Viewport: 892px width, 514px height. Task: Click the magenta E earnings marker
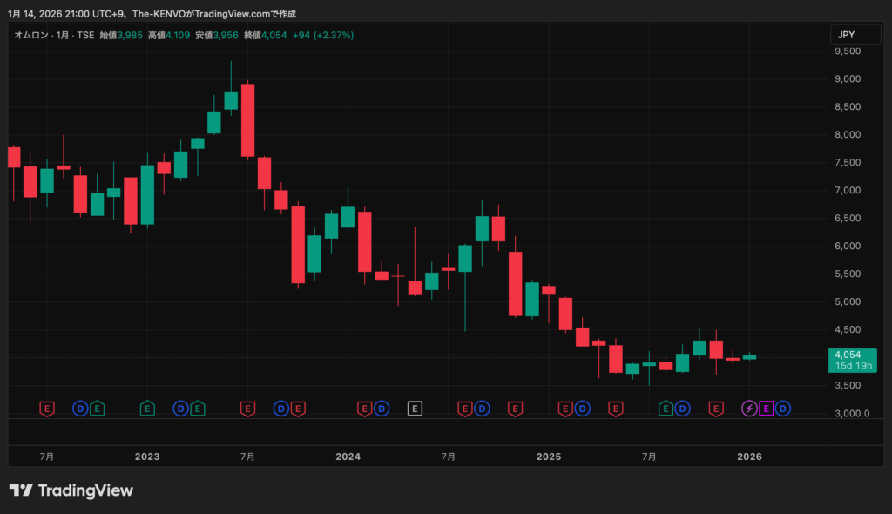pyautogui.click(x=767, y=408)
